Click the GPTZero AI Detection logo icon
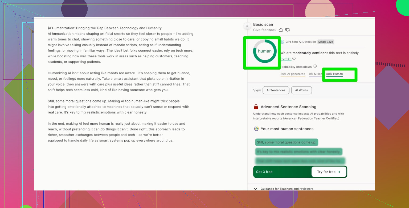 [282, 42]
